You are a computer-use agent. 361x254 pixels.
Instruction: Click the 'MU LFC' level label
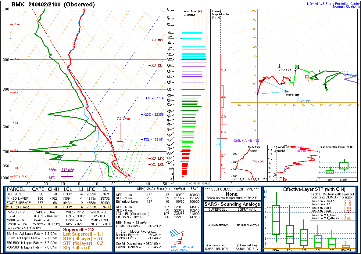tap(156, 158)
